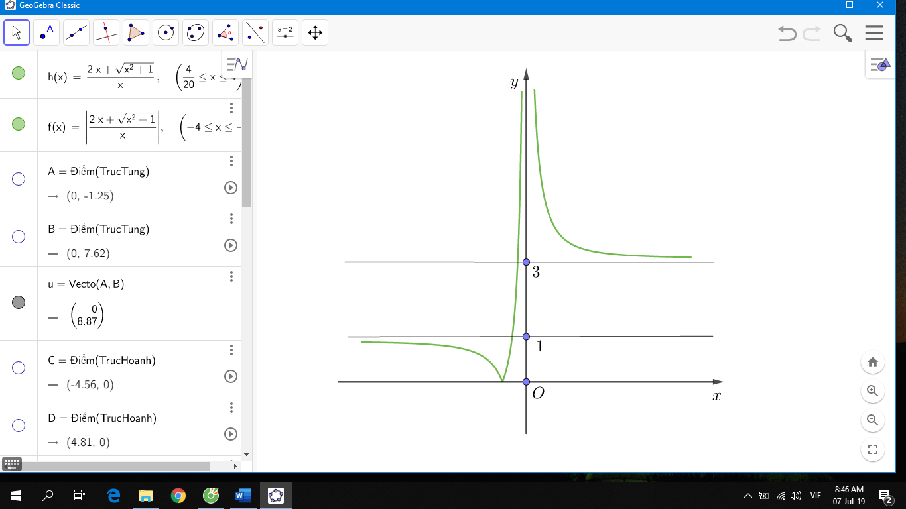Click the Redo arrow

pos(812,33)
